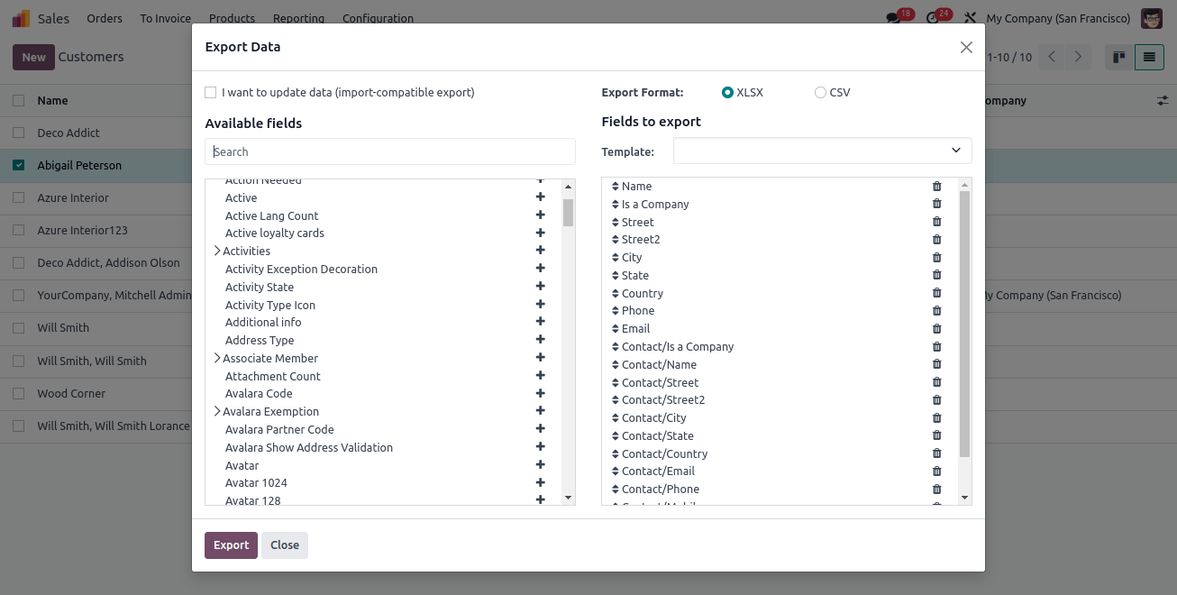The width and height of the screenshot is (1177, 595).
Task: Switch to kanban view in Customers
Action: (1119, 57)
